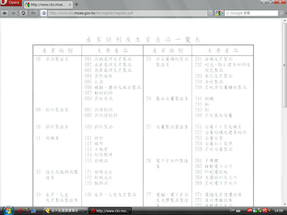Click the row 113 不織布
287x215 pixels.
pyautogui.click(x=96, y=149)
